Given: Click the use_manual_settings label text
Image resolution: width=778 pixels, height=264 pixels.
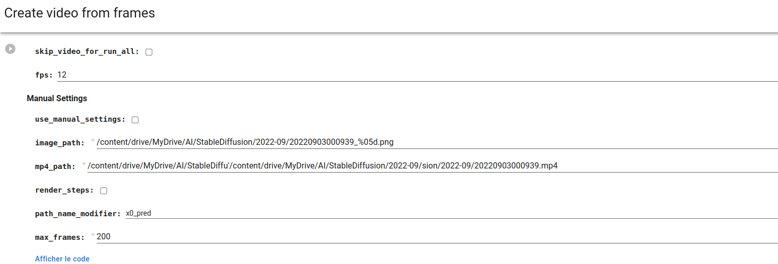Looking at the screenshot, I should pos(80,119).
